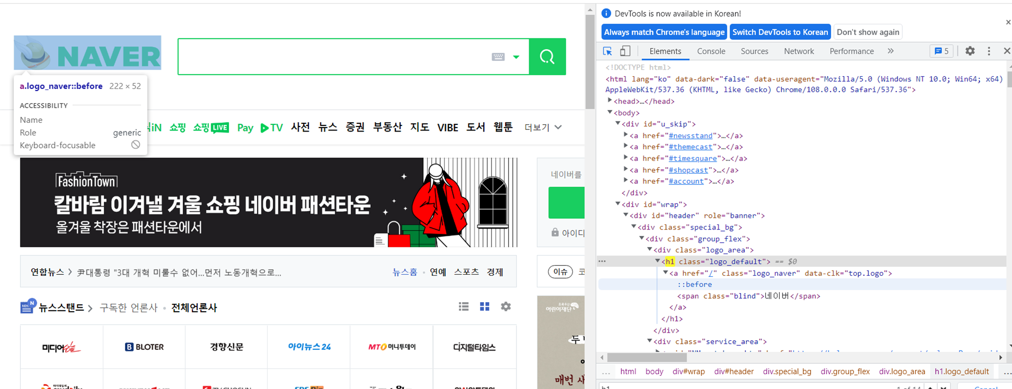Open the Network tab

point(799,51)
